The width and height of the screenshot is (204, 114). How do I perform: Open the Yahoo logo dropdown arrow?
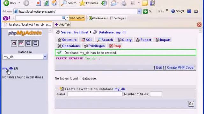point(13,18)
